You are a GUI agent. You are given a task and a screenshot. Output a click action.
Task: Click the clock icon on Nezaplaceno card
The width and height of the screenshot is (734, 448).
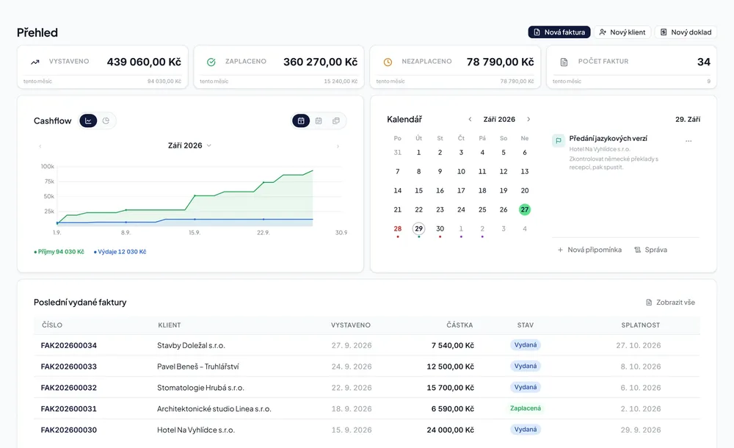tap(388, 62)
